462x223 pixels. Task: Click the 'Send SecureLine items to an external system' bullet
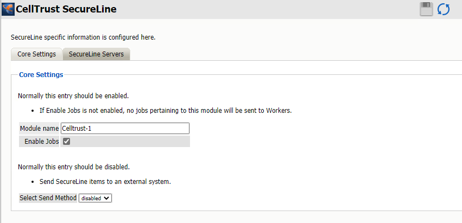tap(105, 182)
